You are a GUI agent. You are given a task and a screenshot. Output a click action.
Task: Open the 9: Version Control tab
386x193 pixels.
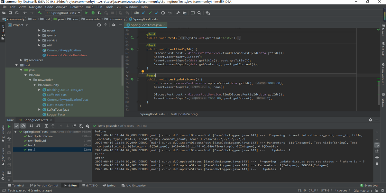point(44,185)
